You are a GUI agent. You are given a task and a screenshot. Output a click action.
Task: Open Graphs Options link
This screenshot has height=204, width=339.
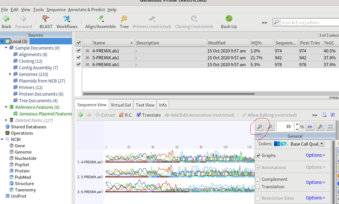[315, 155]
